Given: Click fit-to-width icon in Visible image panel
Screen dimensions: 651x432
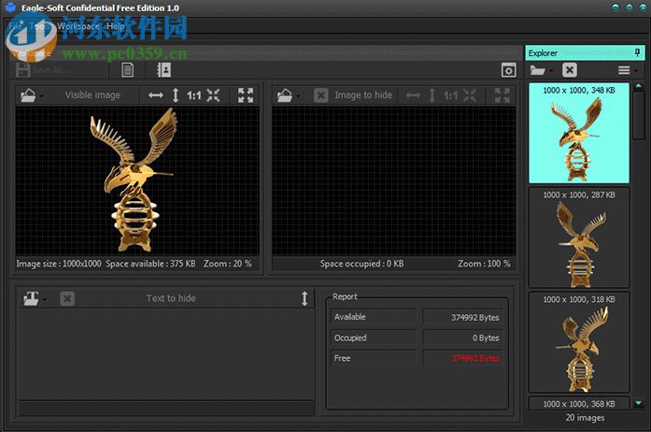Looking at the screenshot, I should pos(156,94).
